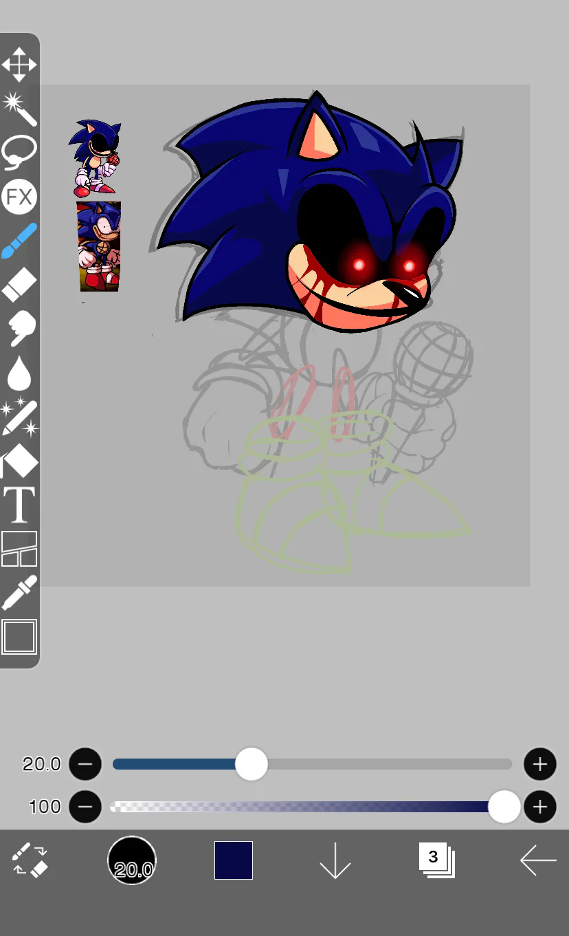Select the Blur droplet tool
The width and height of the screenshot is (569, 936).
click(19, 373)
